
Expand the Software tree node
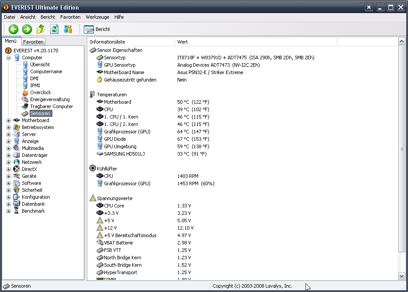tap(9, 183)
